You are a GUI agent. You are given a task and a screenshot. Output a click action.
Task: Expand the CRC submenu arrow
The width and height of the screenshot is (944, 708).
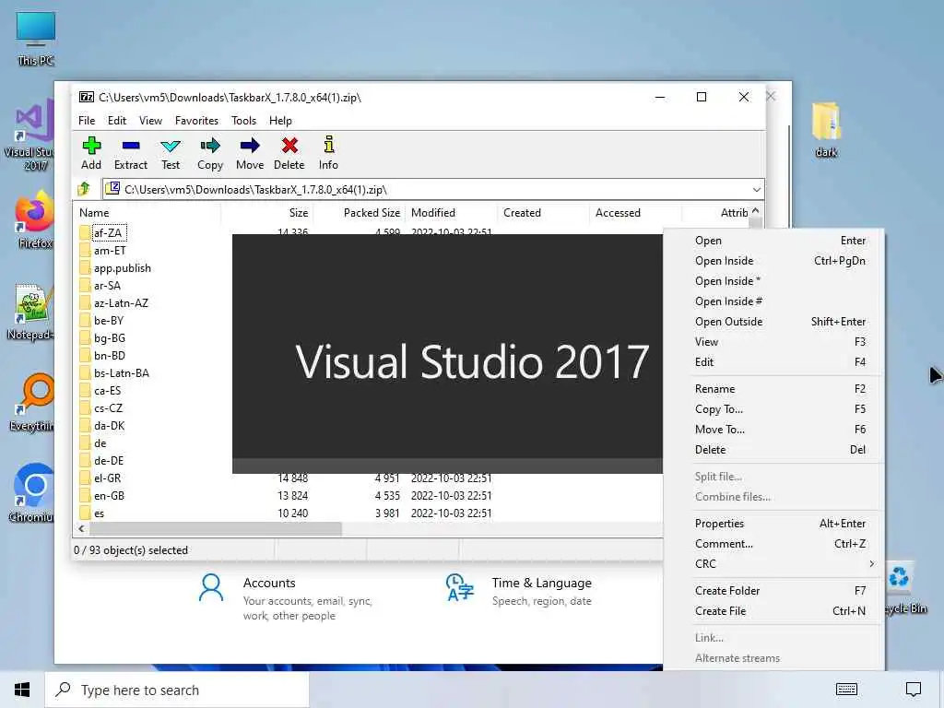point(871,564)
